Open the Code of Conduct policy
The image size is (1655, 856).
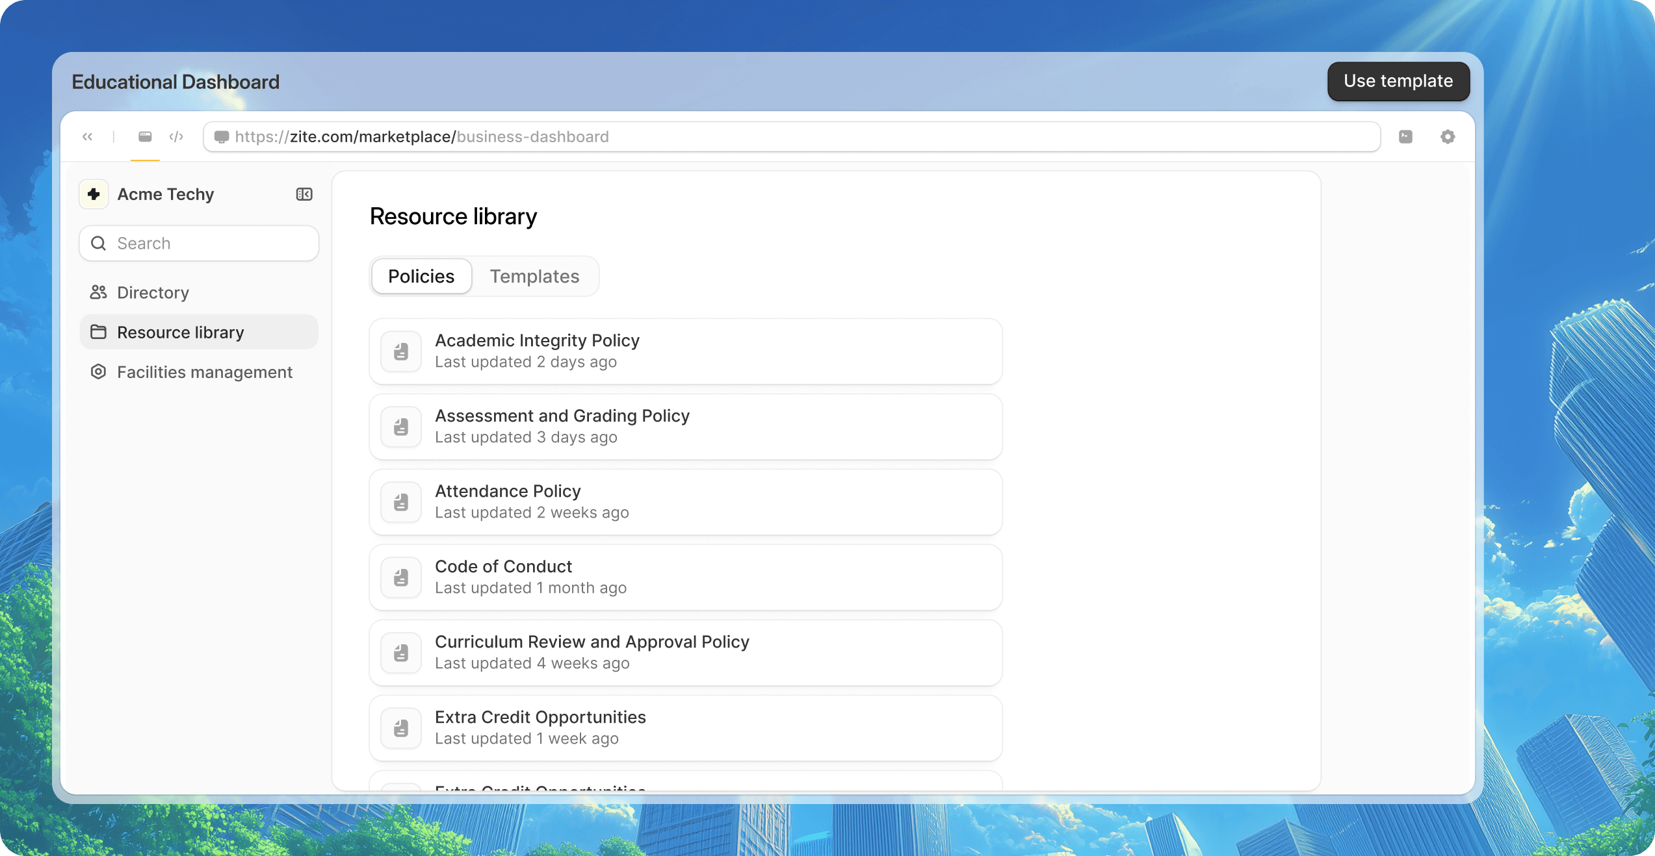[685, 577]
